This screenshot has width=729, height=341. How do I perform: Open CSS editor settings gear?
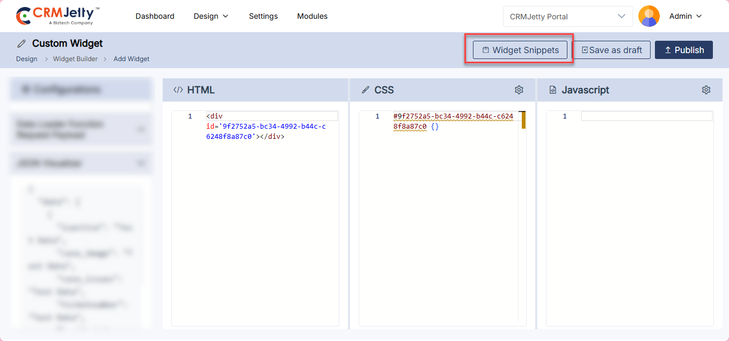click(519, 90)
